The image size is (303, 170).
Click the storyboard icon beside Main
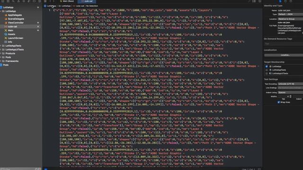pyautogui.click(x=6, y=30)
